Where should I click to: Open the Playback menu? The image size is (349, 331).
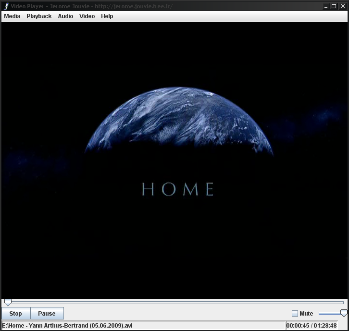(x=39, y=16)
